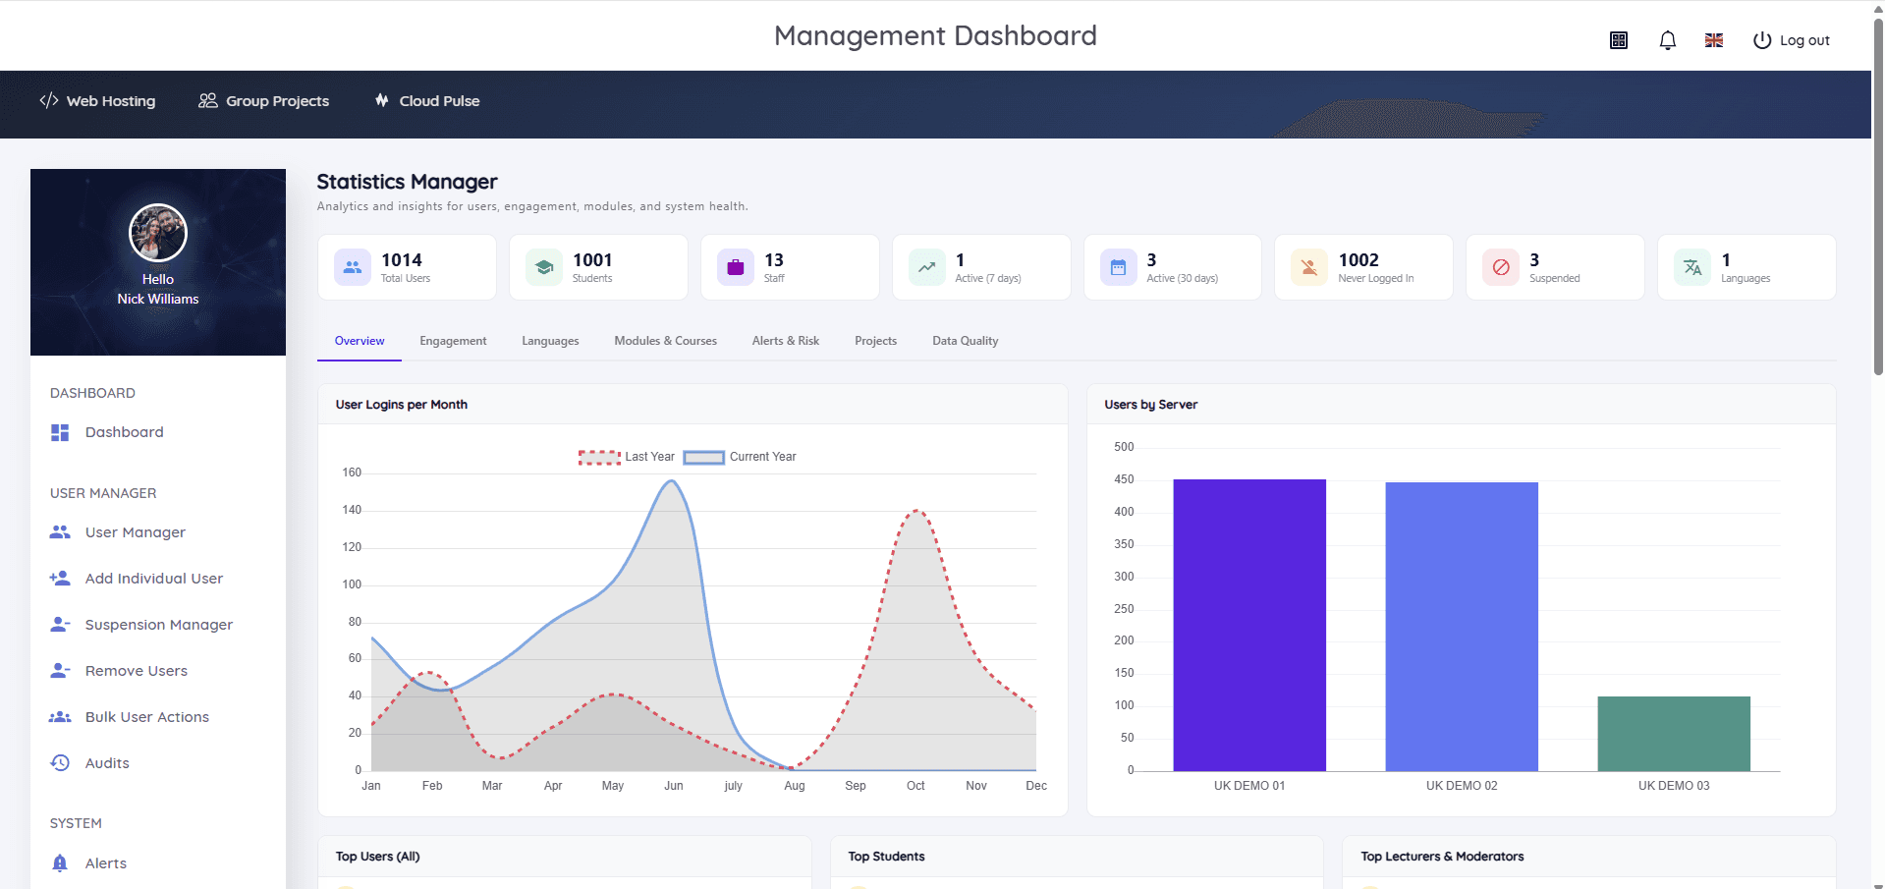1885x889 pixels.
Task: Click the 1002 Never Logged In value
Action: point(1358,260)
